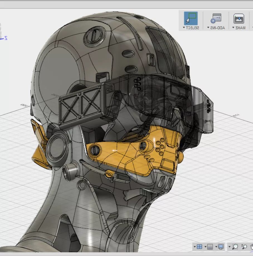The height and width of the screenshot is (256, 253).
Task: Activate the Select tool icon
Action: click(x=191, y=18)
